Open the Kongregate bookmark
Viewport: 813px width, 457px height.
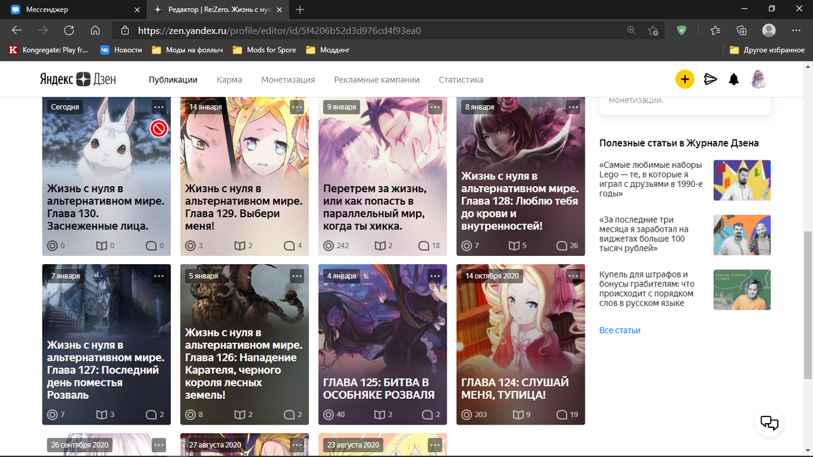click(48, 49)
